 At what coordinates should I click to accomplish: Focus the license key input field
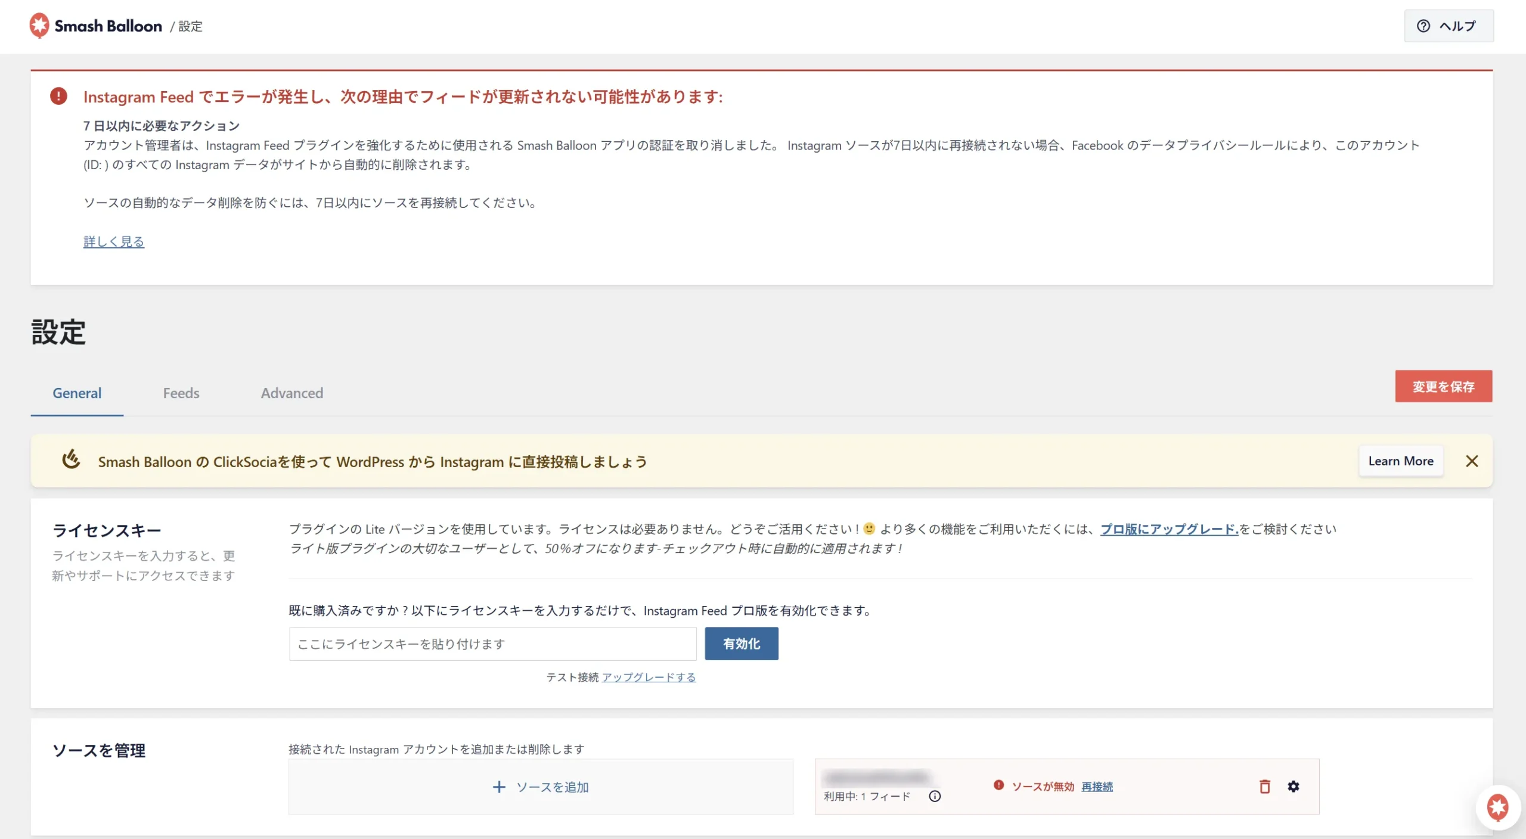pyautogui.click(x=493, y=644)
